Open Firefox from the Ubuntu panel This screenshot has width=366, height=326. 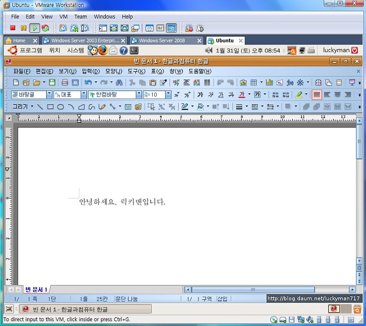pos(102,50)
